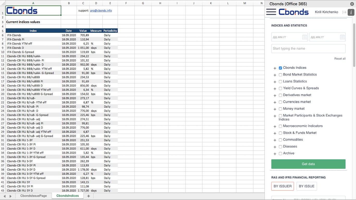Add a new sheet with the plus button
This screenshot has height=200, width=356.
89,196
